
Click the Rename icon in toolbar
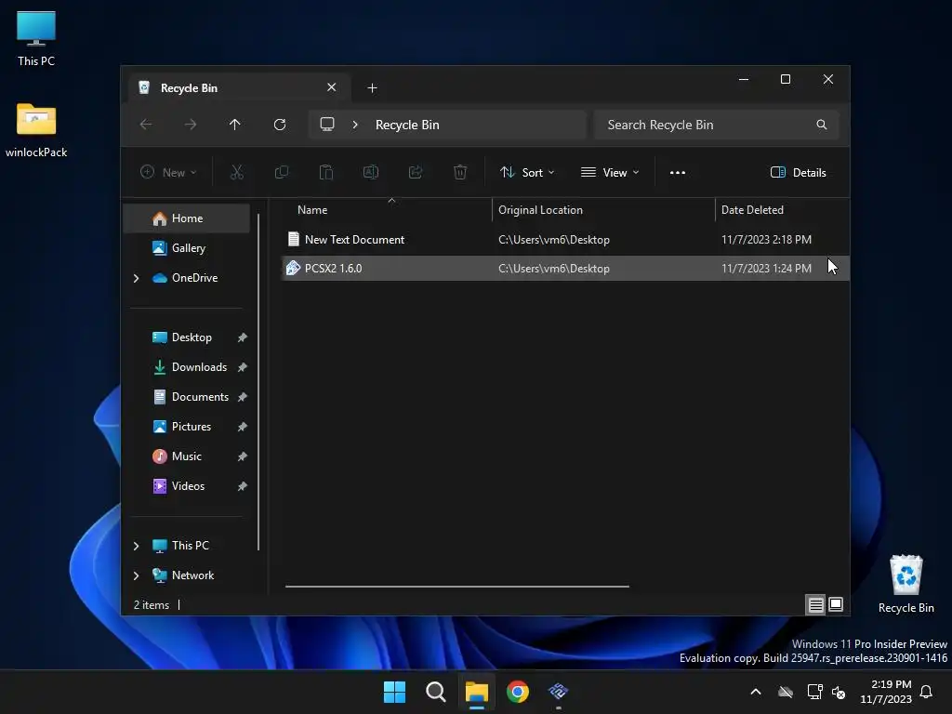[x=370, y=172]
